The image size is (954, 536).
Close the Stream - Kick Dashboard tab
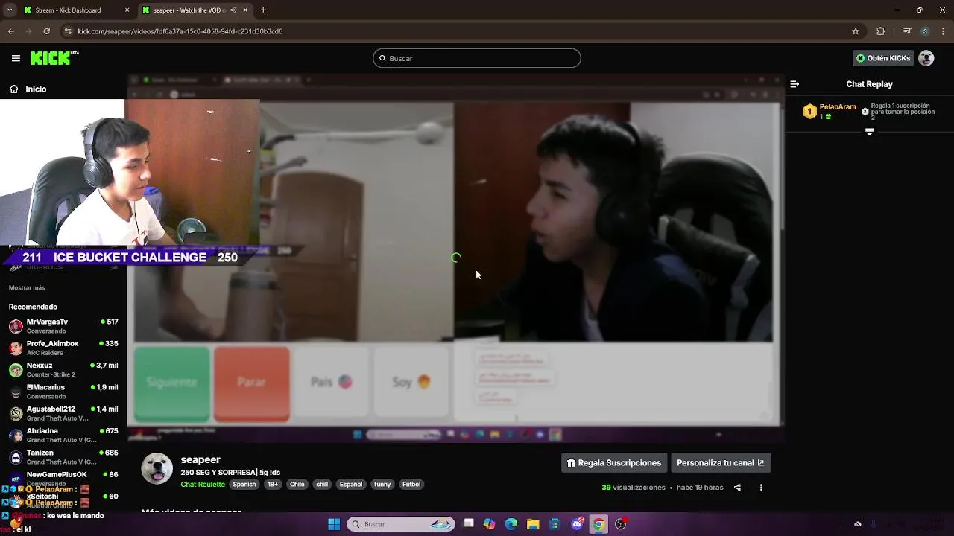click(127, 10)
